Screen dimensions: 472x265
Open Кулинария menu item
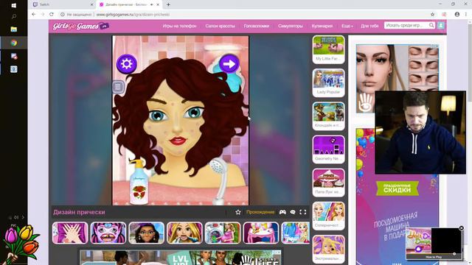pyautogui.click(x=322, y=26)
